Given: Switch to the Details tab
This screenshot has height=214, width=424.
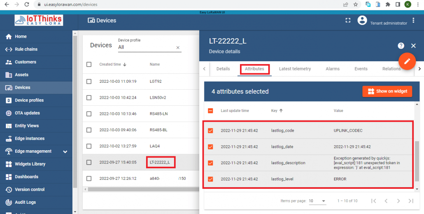Looking at the screenshot, I should 223,69.
